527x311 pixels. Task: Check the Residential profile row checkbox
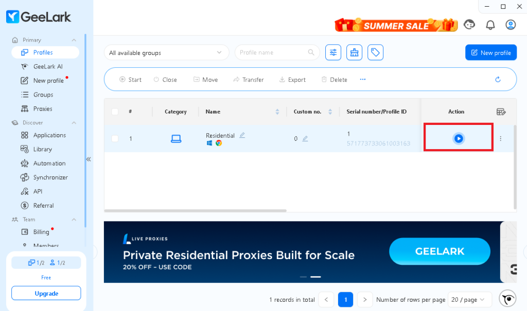coord(115,138)
